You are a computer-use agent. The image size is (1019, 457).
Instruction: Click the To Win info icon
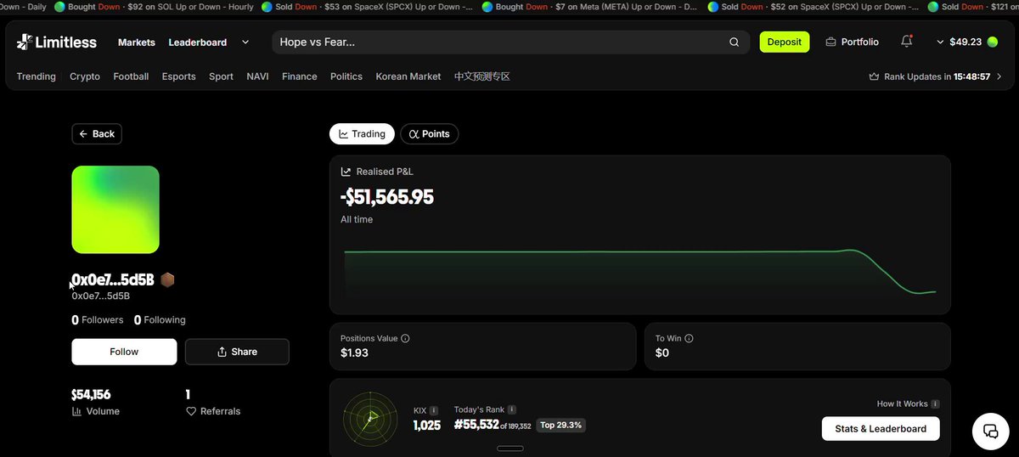689,338
